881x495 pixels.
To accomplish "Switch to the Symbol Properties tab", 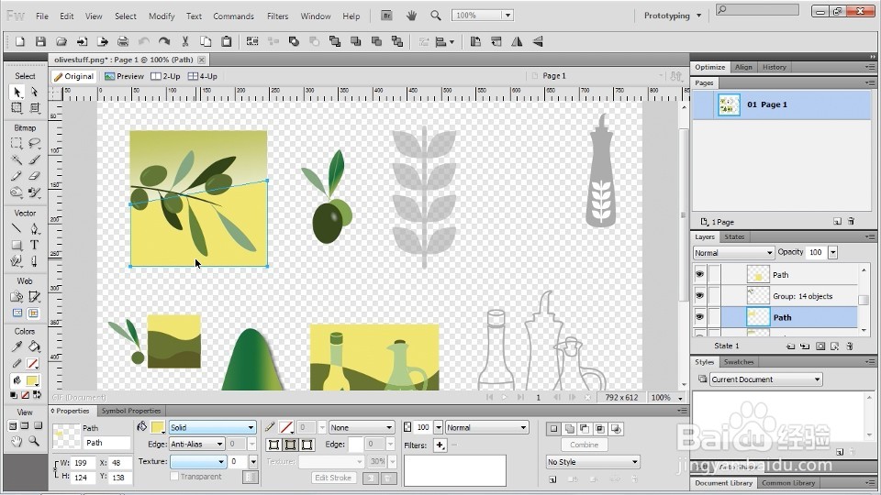I will coord(131,411).
